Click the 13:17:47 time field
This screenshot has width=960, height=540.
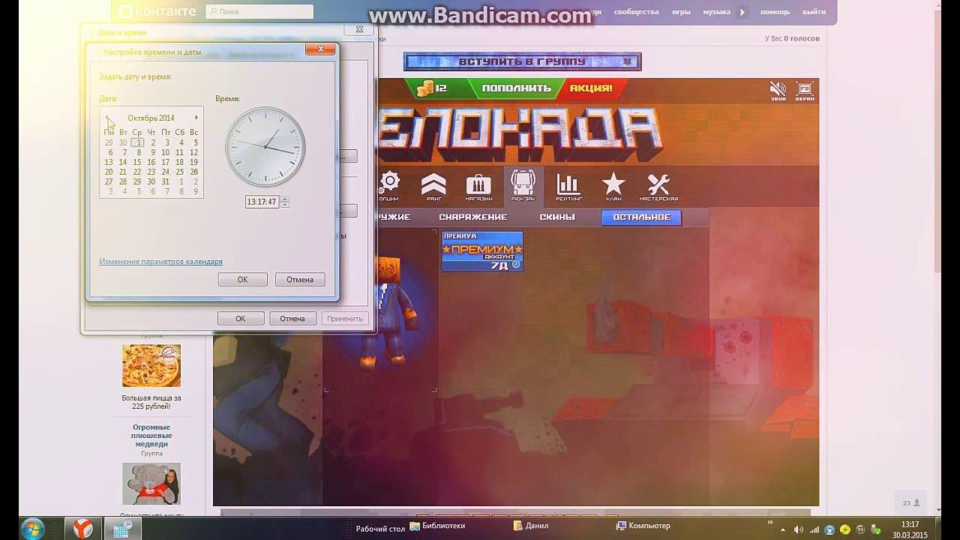262,202
